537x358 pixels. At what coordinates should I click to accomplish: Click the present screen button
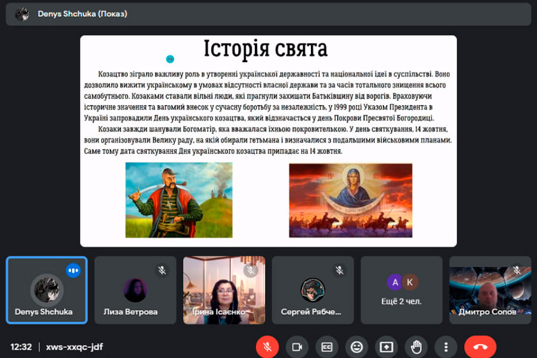tap(386, 347)
